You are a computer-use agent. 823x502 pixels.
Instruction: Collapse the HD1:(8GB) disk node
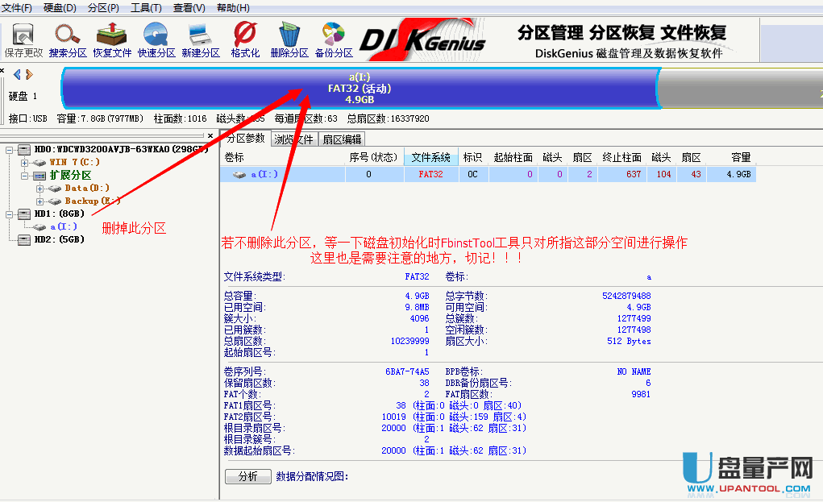9,214
